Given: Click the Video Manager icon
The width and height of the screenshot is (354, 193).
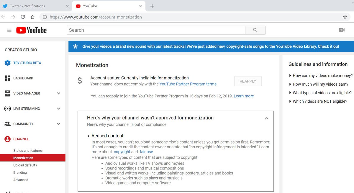Looking at the screenshot, I should point(8,93).
